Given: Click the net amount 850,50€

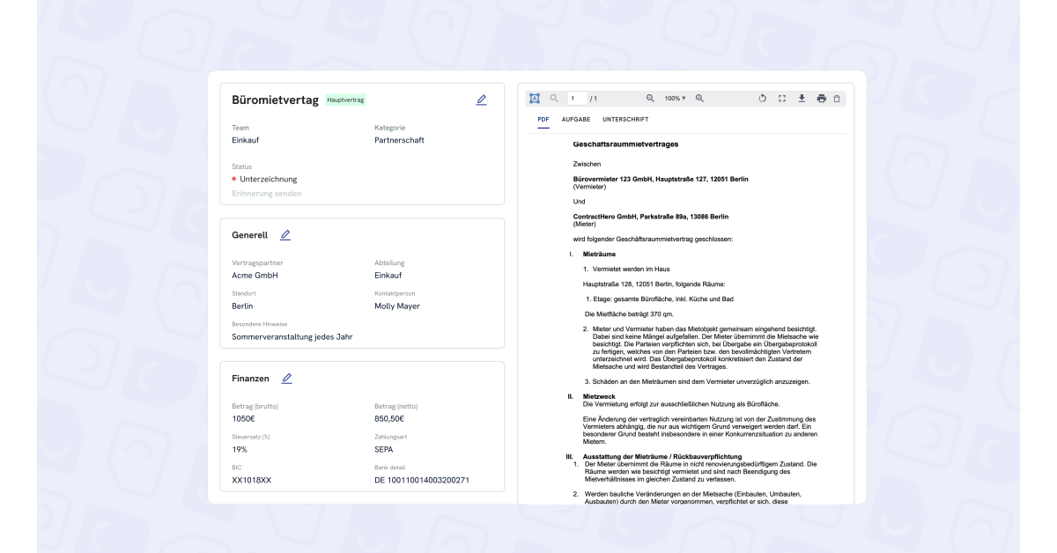Looking at the screenshot, I should (x=389, y=419).
